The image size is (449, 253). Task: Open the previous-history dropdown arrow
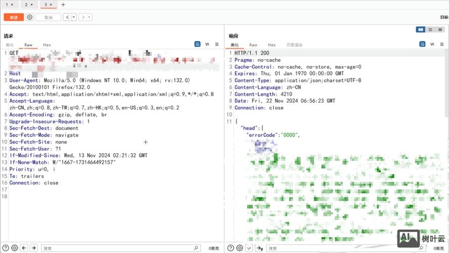pos(73,17)
